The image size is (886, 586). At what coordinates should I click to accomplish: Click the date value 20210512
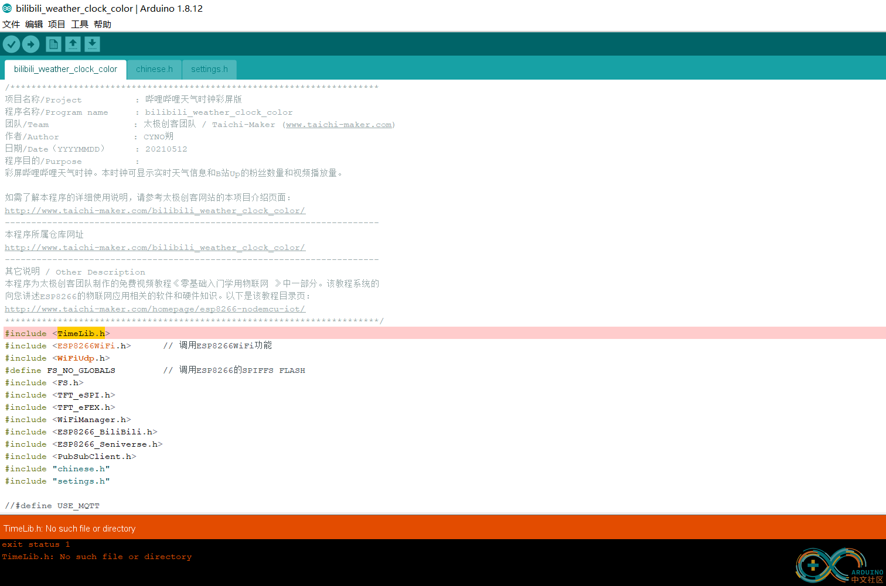(x=166, y=149)
